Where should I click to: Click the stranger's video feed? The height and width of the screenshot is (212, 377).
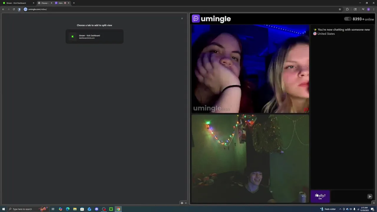click(250, 69)
